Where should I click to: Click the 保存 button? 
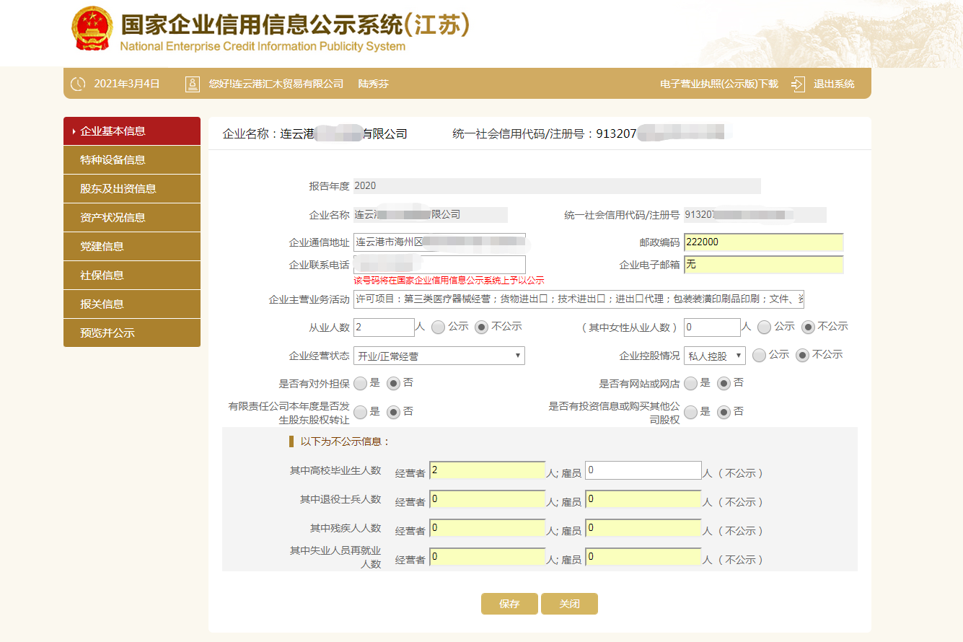[x=509, y=604]
